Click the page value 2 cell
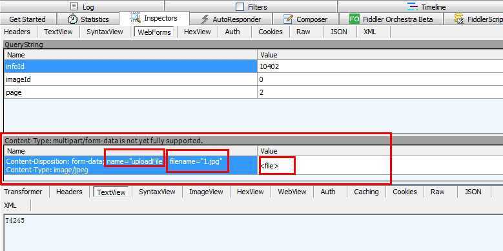The height and width of the screenshot is (251, 503). click(x=380, y=92)
